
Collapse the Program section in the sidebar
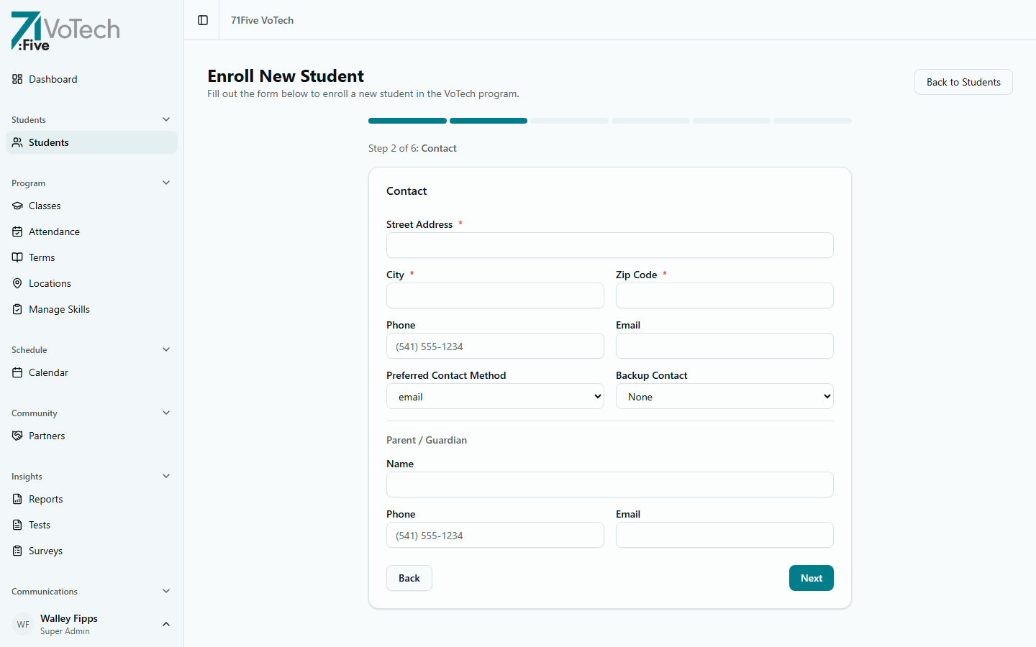point(166,183)
